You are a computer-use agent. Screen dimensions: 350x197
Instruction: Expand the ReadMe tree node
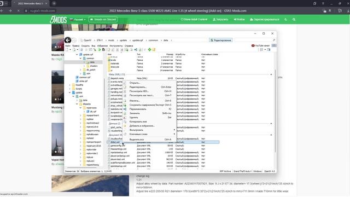coord(69,85)
